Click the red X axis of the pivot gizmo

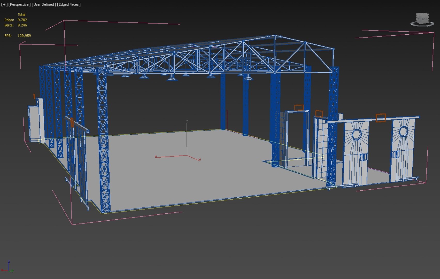click(171, 156)
